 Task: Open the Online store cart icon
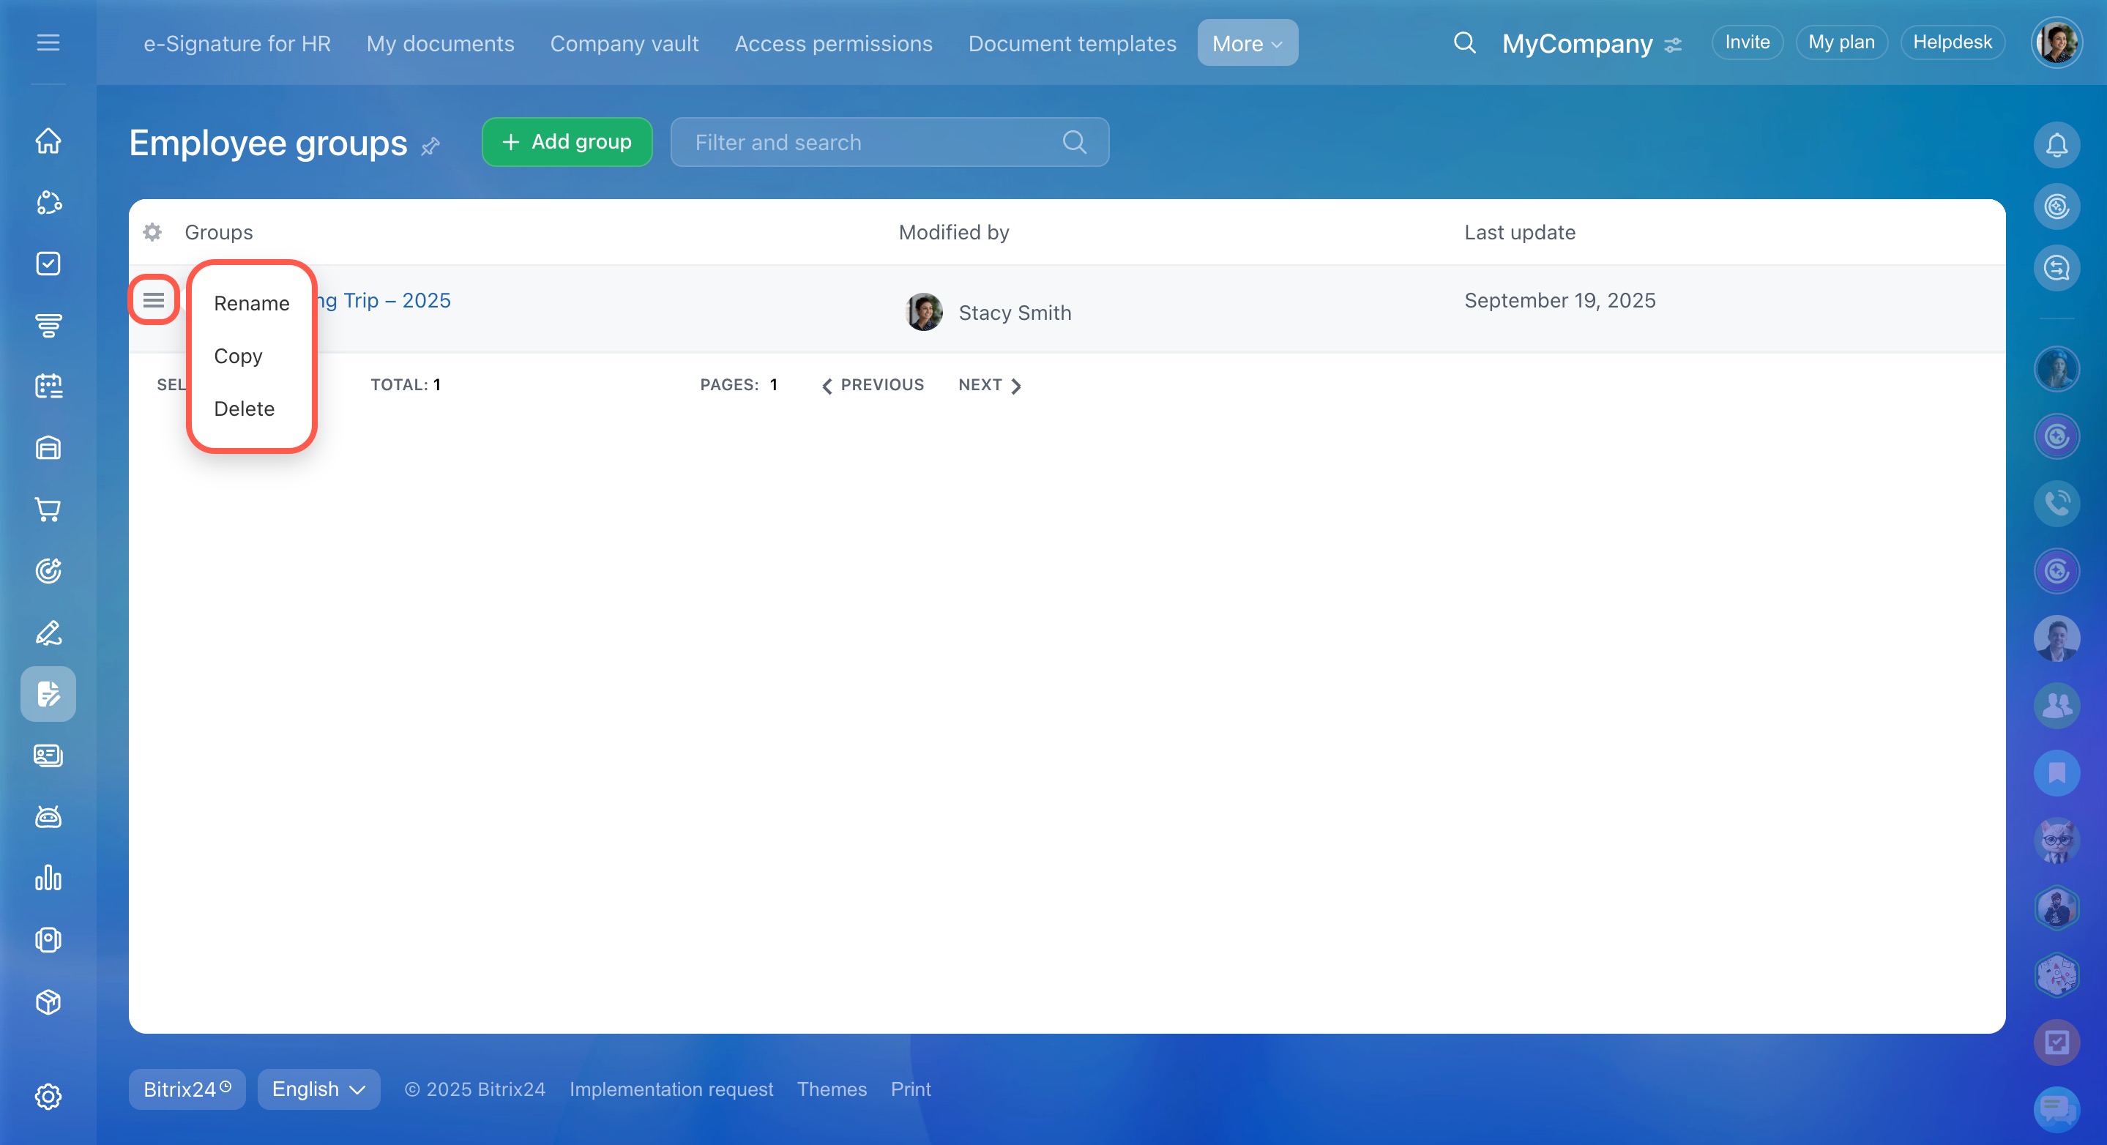pos(48,510)
